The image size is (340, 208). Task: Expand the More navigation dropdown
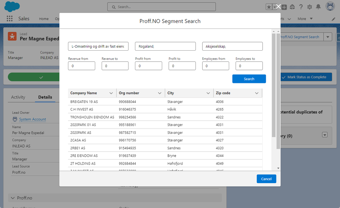pyautogui.click(x=305, y=19)
